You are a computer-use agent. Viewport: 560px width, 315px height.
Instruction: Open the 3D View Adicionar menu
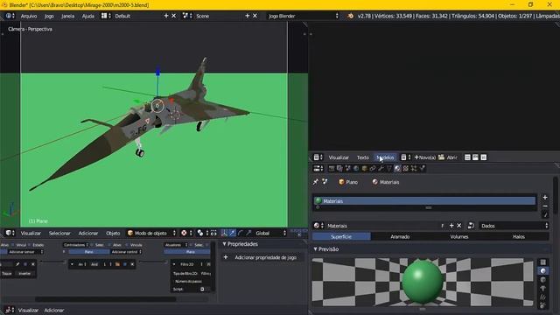[88, 234]
